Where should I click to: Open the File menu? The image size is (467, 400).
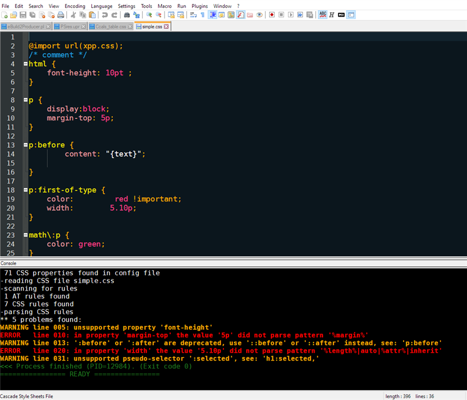point(6,6)
